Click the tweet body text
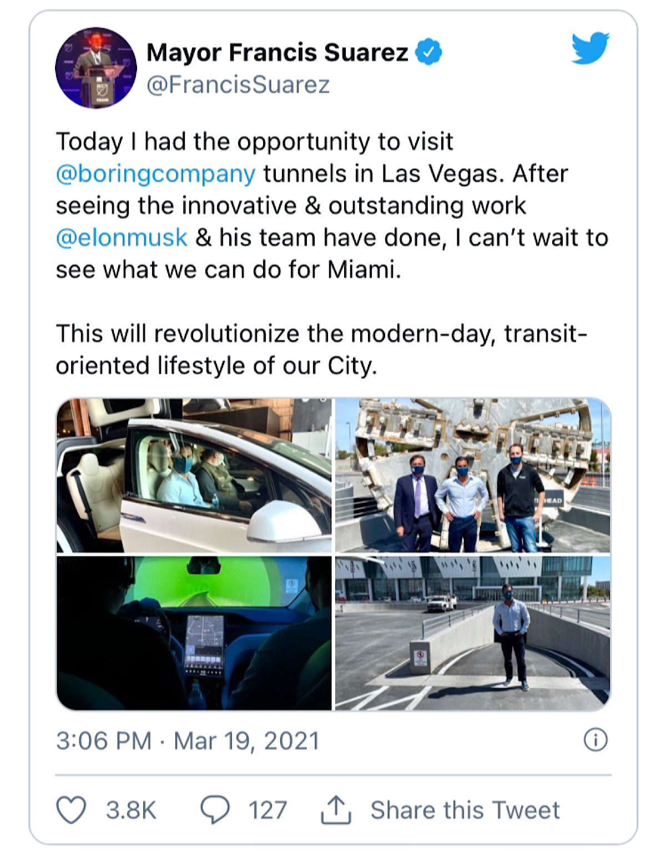The width and height of the screenshot is (666, 852). pyautogui.click(x=332, y=254)
